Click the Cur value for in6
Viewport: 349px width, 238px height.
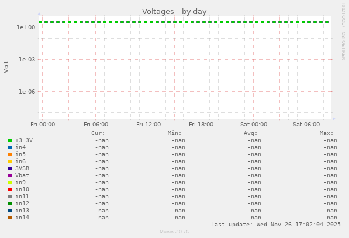pyautogui.click(x=102, y=161)
